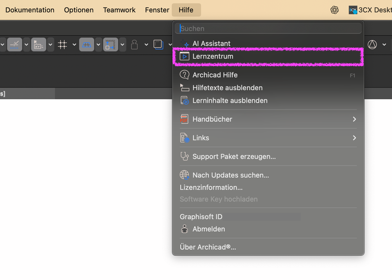Select Lernzentrum in the Hilfe menu

pos(213,56)
